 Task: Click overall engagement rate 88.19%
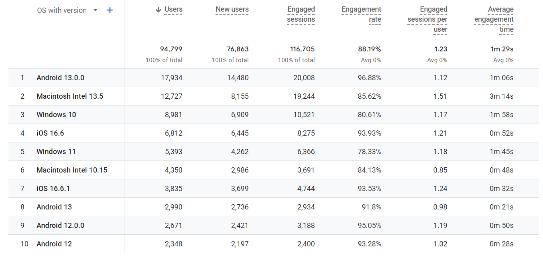point(370,49)
